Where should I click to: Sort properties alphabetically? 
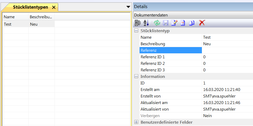coord(146,23)
